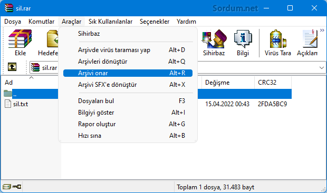Sort by the CRC32 column header
327x193 pixels.
click(x=273, y=83)
